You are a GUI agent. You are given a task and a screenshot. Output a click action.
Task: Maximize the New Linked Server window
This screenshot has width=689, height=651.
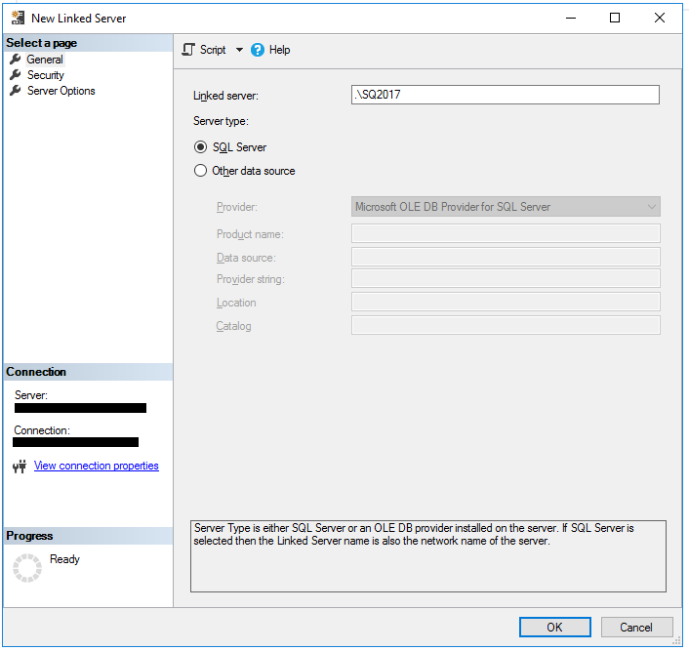615,18
